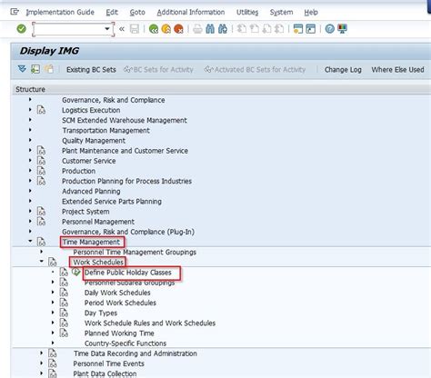Click the Previous Page icon
The width and height of the screenshot is (431, 378).
(x=255, y=29)
